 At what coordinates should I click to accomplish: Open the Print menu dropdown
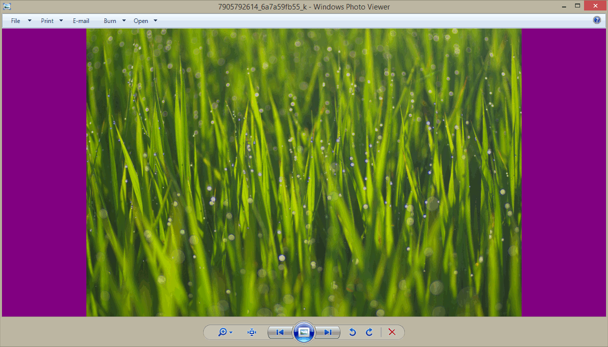click(61, 21)
